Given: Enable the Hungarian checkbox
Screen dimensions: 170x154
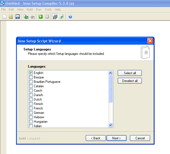Looking at the screenshot, I should (x=31, y=121).
